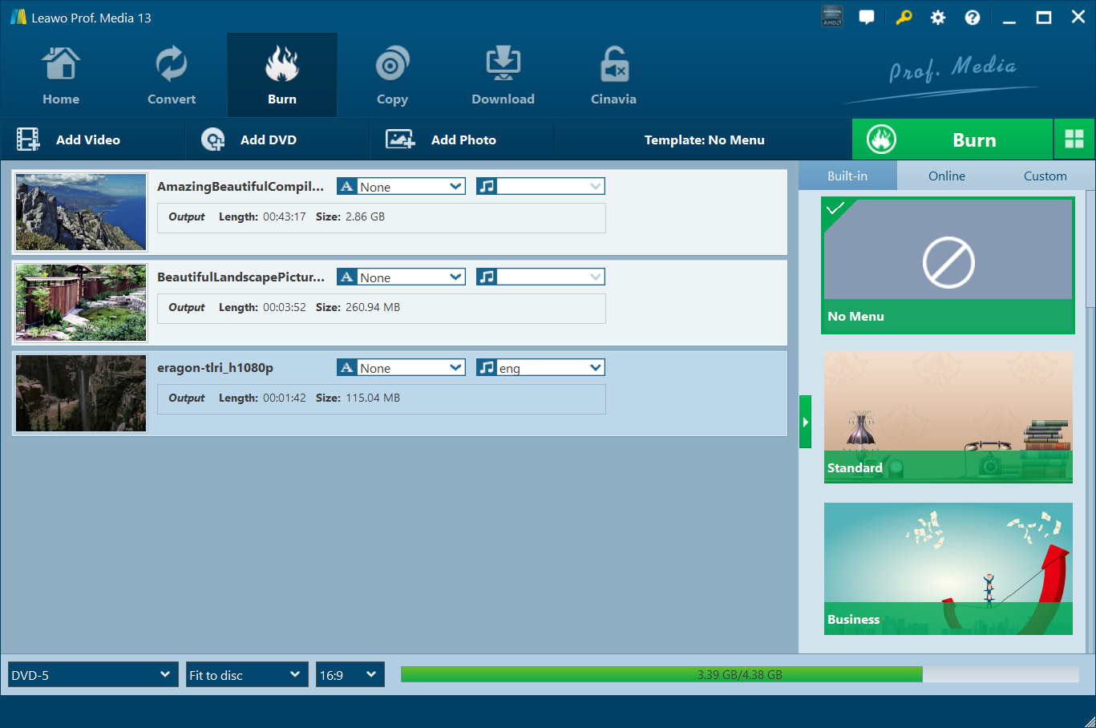1096x728 pixels.
Task: Switch to the Online templates tab
Action: tap(946, 176)
